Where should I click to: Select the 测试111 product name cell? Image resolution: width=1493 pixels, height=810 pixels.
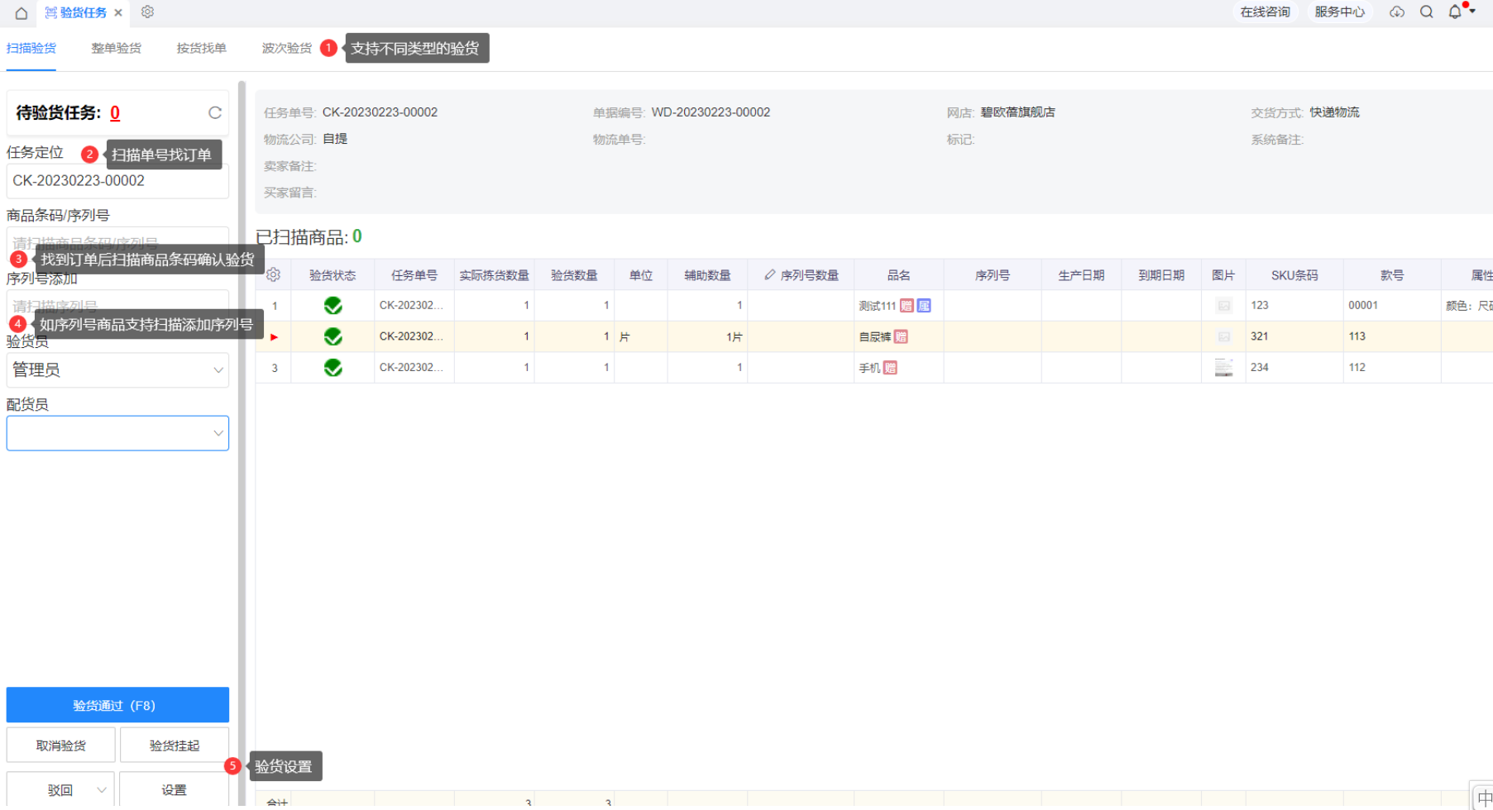898,306
